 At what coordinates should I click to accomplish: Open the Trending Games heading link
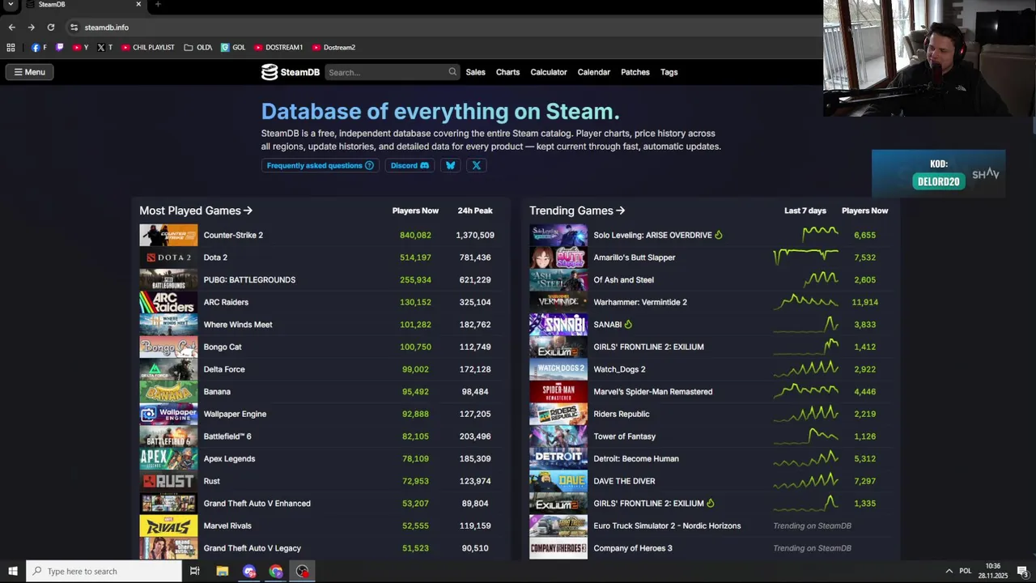[x=577, y=211]
